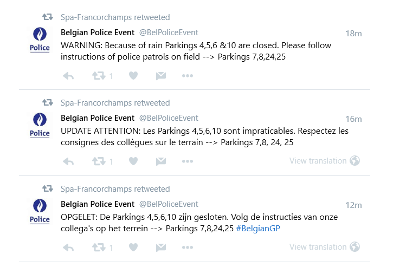Open more options on the French tweet
Viewport: 406px width, 267px height.
[188, 161]
